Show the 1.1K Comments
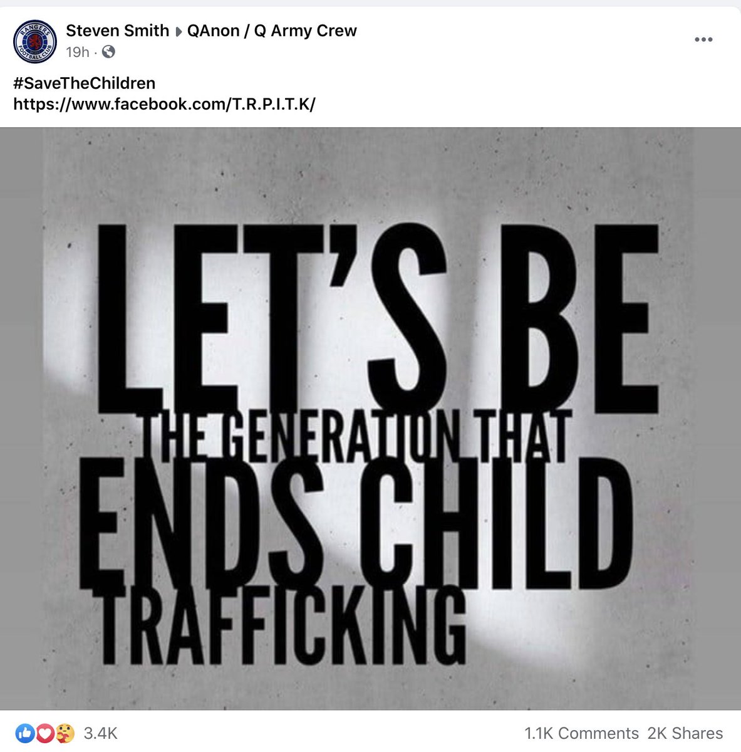Screen dimensions: 741x752 tap(581, 733)
